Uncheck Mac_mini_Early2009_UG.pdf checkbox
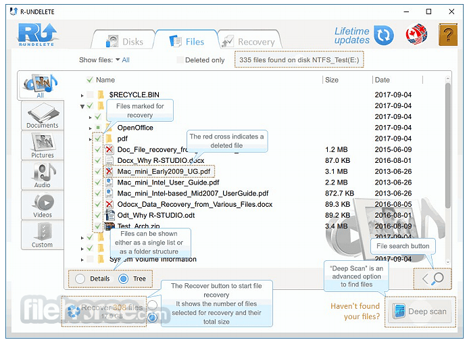Image resolution: width=467 pixels, height=344 pixels. click(98, 171)
